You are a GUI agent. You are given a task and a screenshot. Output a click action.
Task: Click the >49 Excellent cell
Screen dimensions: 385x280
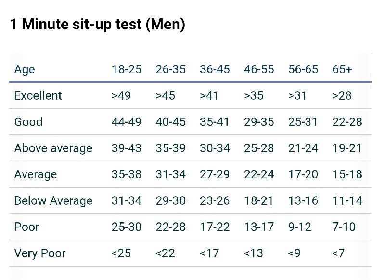click(121, 95)
